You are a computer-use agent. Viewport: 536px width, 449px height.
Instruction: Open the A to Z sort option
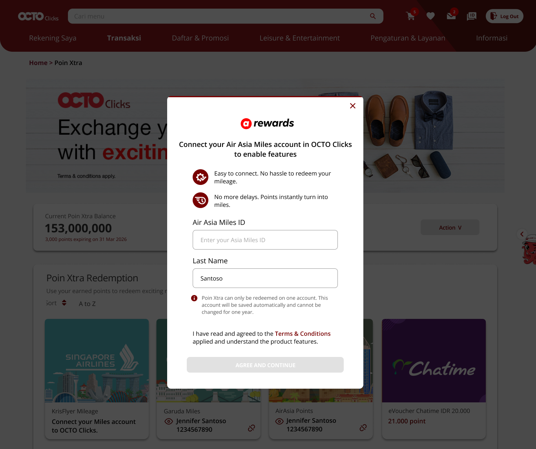[87, 304]
